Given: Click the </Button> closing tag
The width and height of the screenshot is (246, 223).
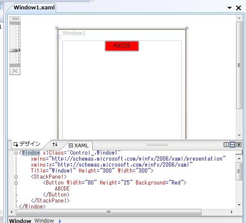Looking at the screenshot, I should point(56,195).
